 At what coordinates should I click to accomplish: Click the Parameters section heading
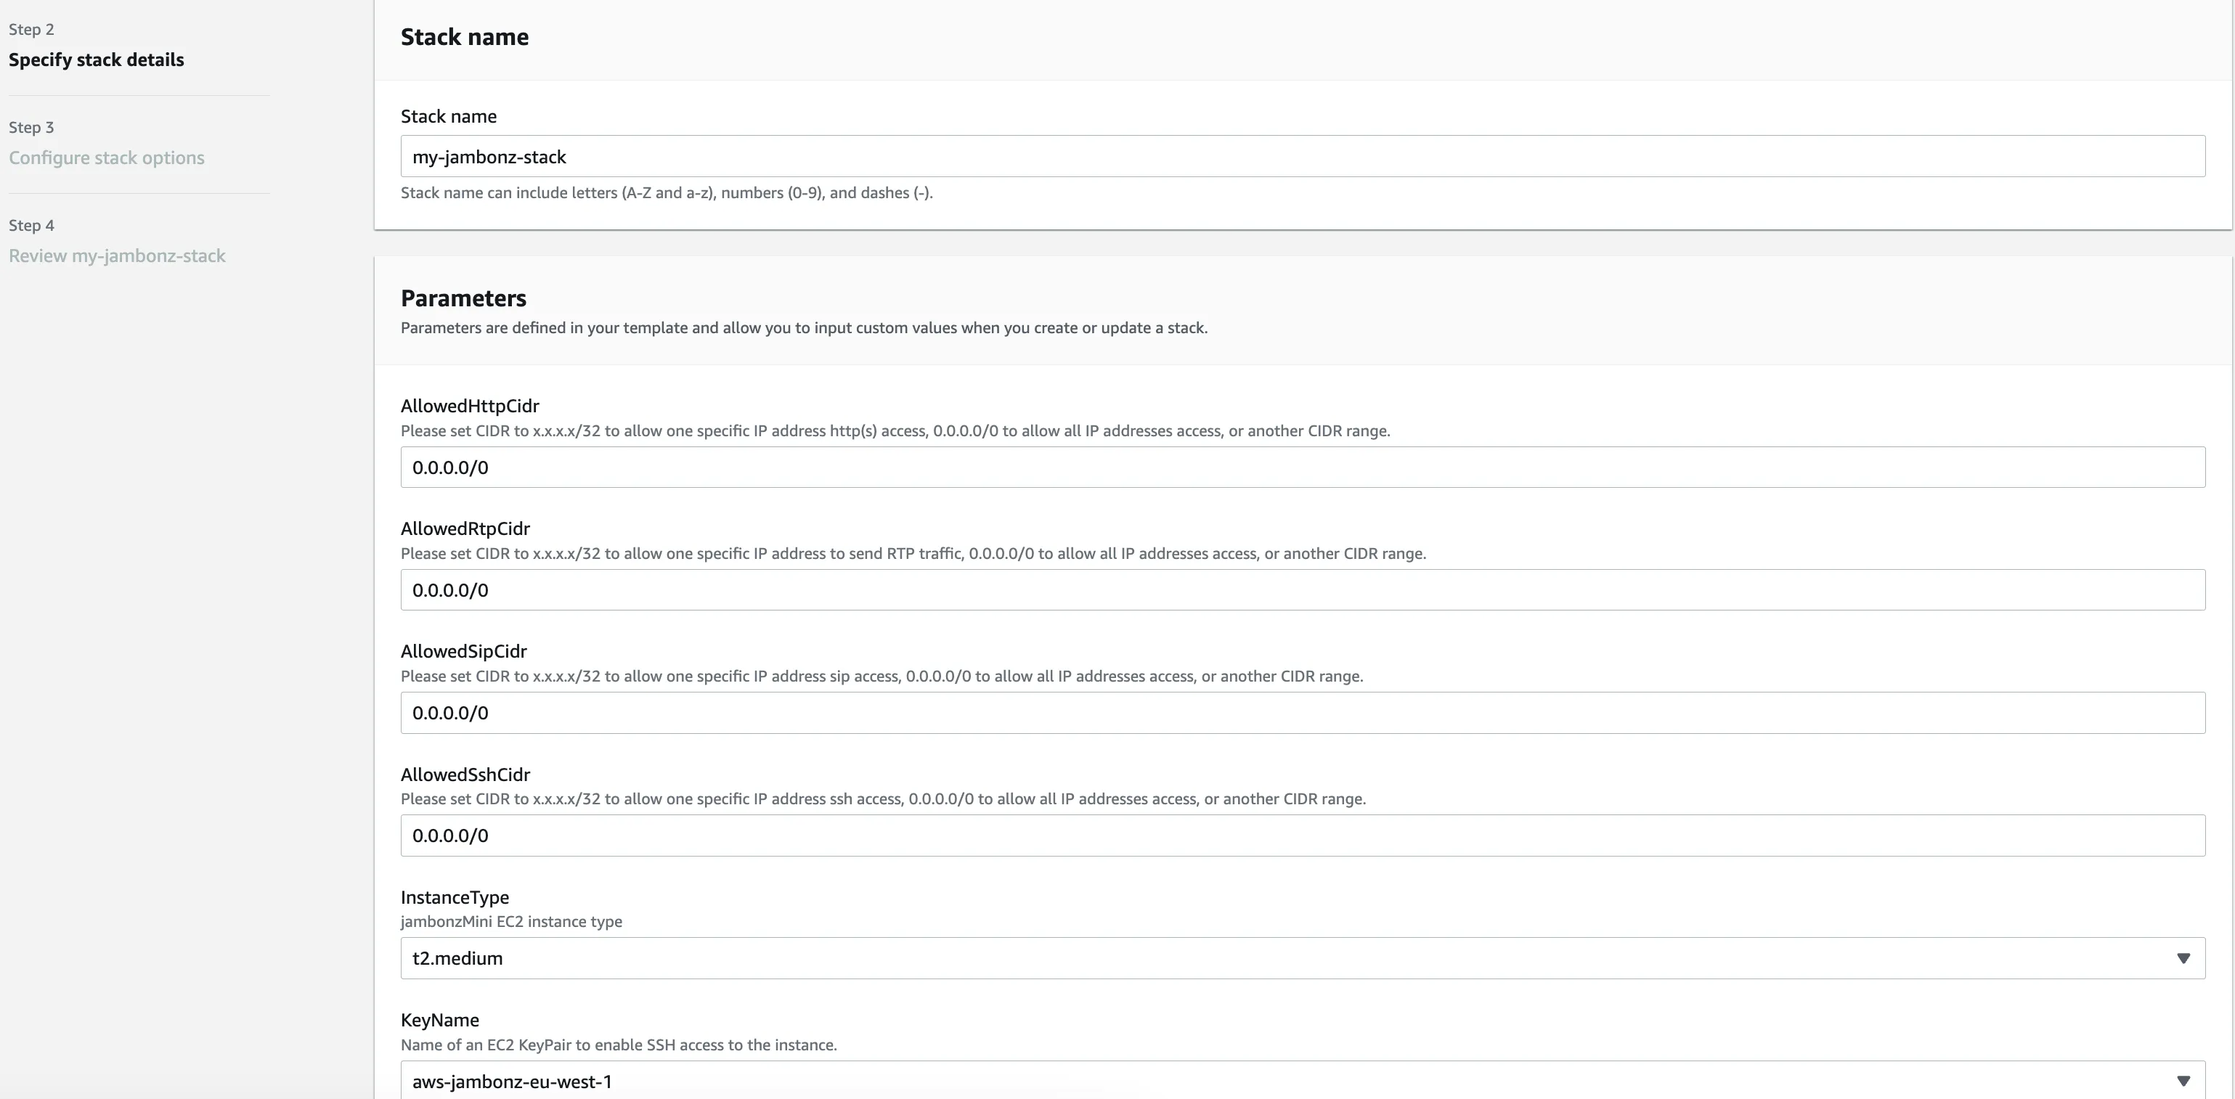point(463,298)
